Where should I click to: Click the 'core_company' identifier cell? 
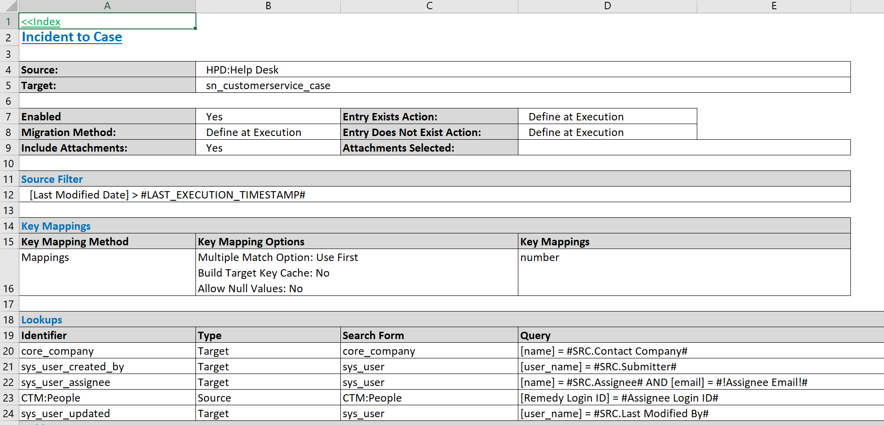tap(107, 351)
